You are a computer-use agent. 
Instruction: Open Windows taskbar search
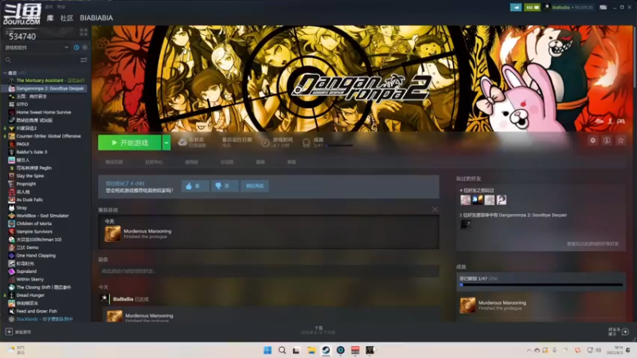282,350
